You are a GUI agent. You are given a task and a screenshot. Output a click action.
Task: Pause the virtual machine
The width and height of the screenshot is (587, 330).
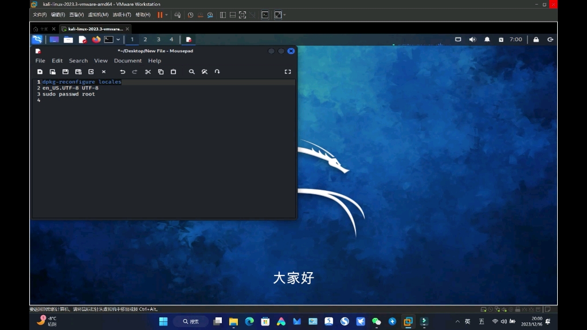160,15
